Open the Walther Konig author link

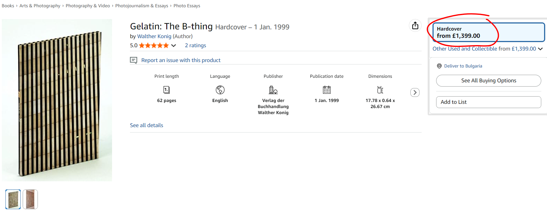click(154, 36)
